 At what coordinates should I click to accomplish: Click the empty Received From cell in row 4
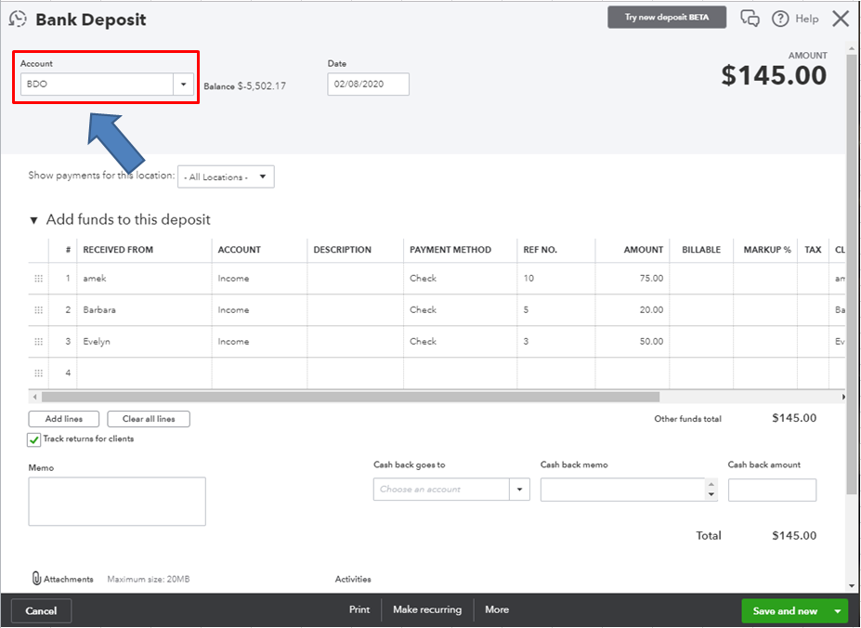pyautogui.click(x=144, y=373)
